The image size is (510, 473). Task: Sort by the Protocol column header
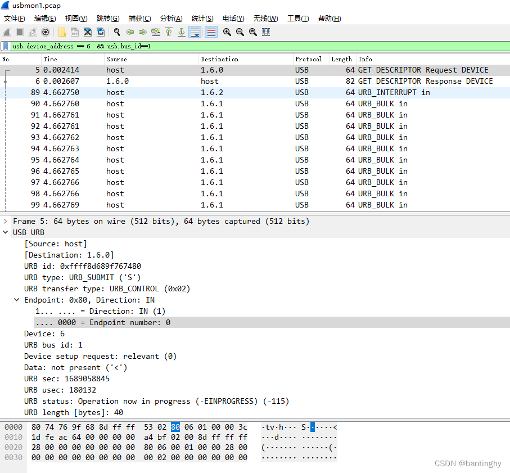[311, 59]
